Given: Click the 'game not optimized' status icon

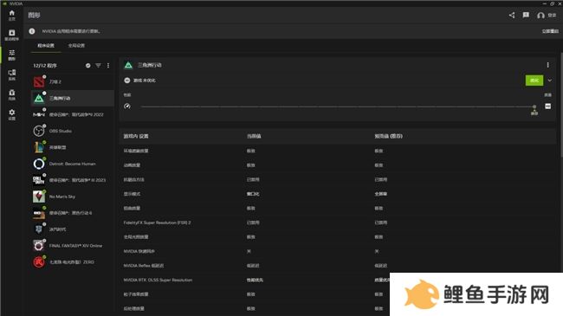Looking at the screenshot, I should coord(127,81).
